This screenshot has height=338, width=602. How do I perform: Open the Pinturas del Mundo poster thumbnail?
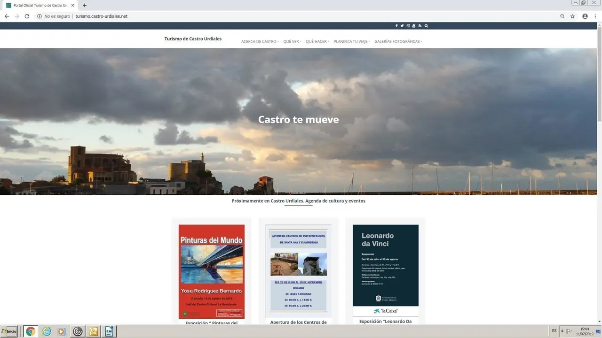[211, 271]
